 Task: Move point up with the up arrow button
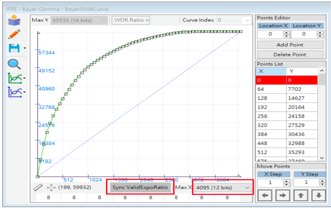coord(301,195)
